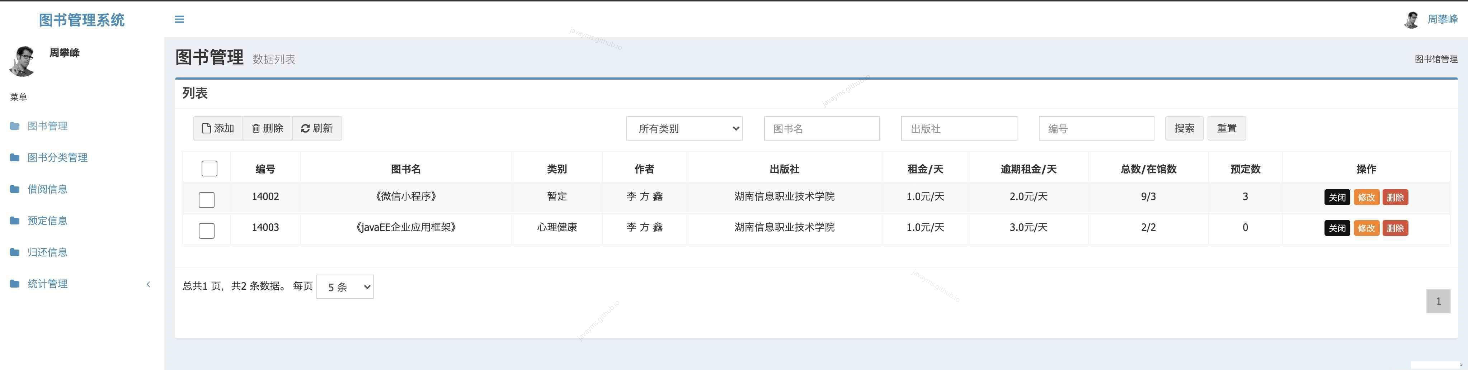Open the 预定信息 menu item
The height and width of the screenshot is (370, 1468).
(x=47, y=220)
